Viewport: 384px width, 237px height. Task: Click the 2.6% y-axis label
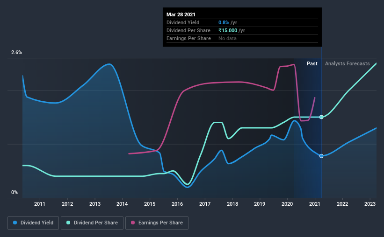[16, 53]
